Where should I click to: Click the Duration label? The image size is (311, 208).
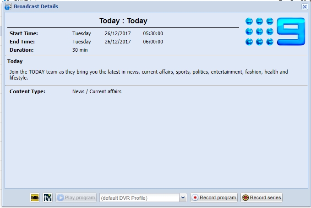(x=21, y=50)
